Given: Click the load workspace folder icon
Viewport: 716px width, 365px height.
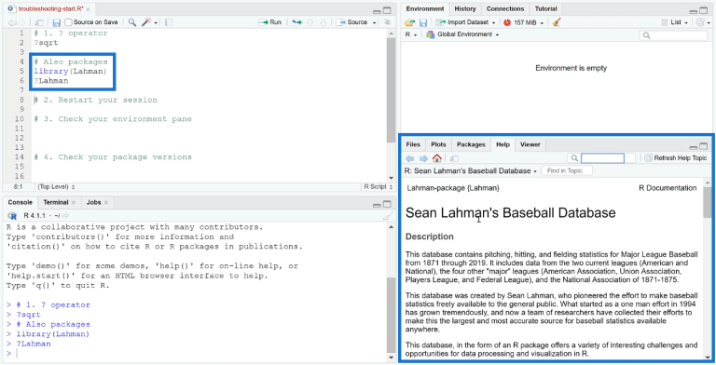Looking at the screenshot, I should pyautogui.click(x=409, y=22).
